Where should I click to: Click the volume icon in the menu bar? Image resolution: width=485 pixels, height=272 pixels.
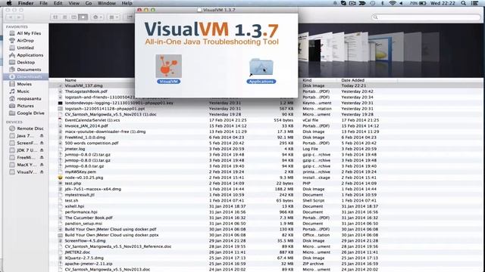point(401,3)
